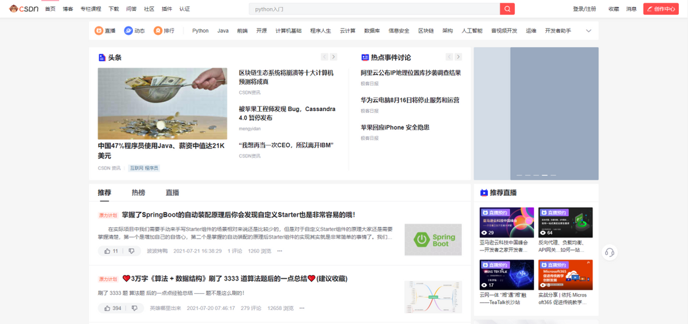Like the 算法+数据结构 article (394 likes)
This screenshot has width=688, height=324.
click(112, 308)
